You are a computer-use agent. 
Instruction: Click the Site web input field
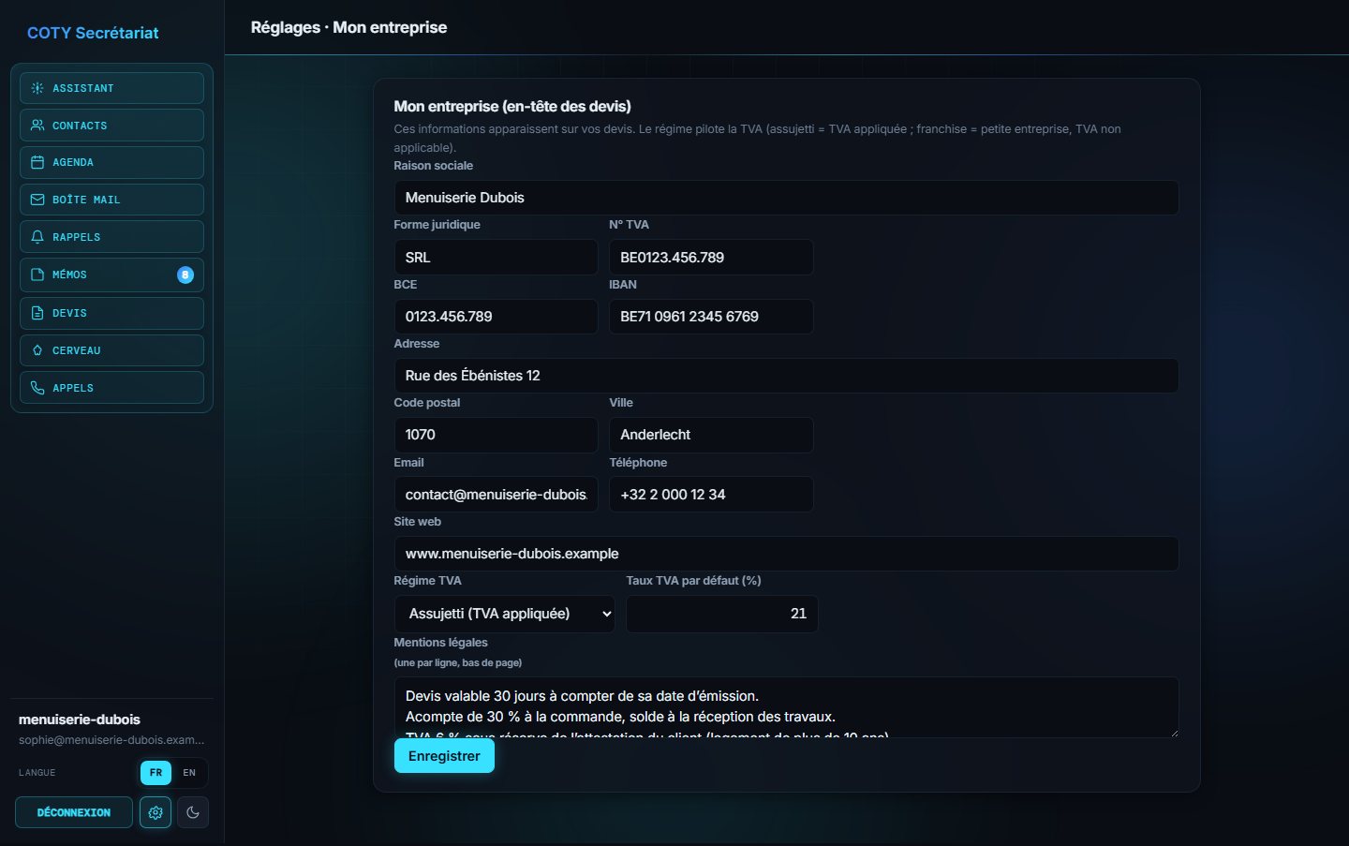point(786,554)
